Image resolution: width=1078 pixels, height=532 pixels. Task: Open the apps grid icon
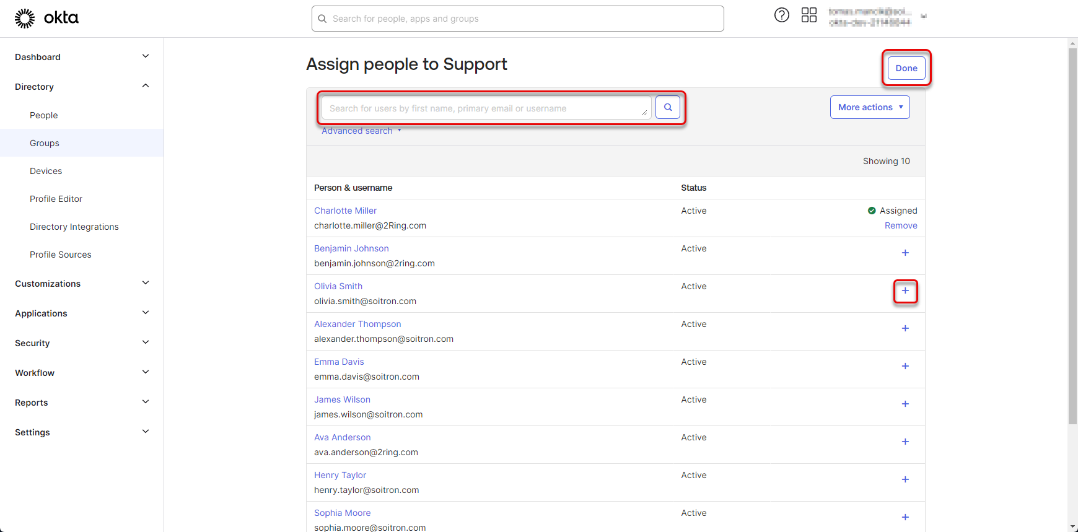[x=809, y=15]
